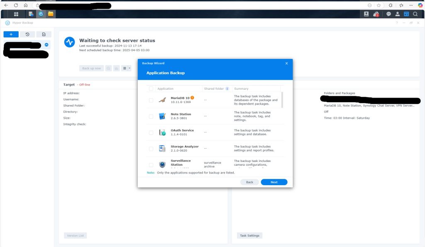Click 'surveillance archive' shared folder text

pyautogui.click(x=212, y=164)
